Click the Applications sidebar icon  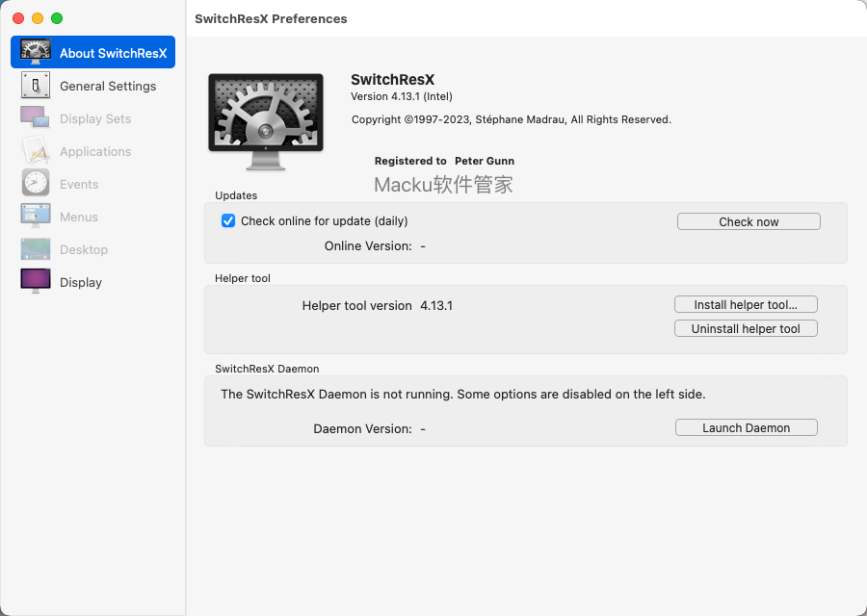click(x=36, y=150)
